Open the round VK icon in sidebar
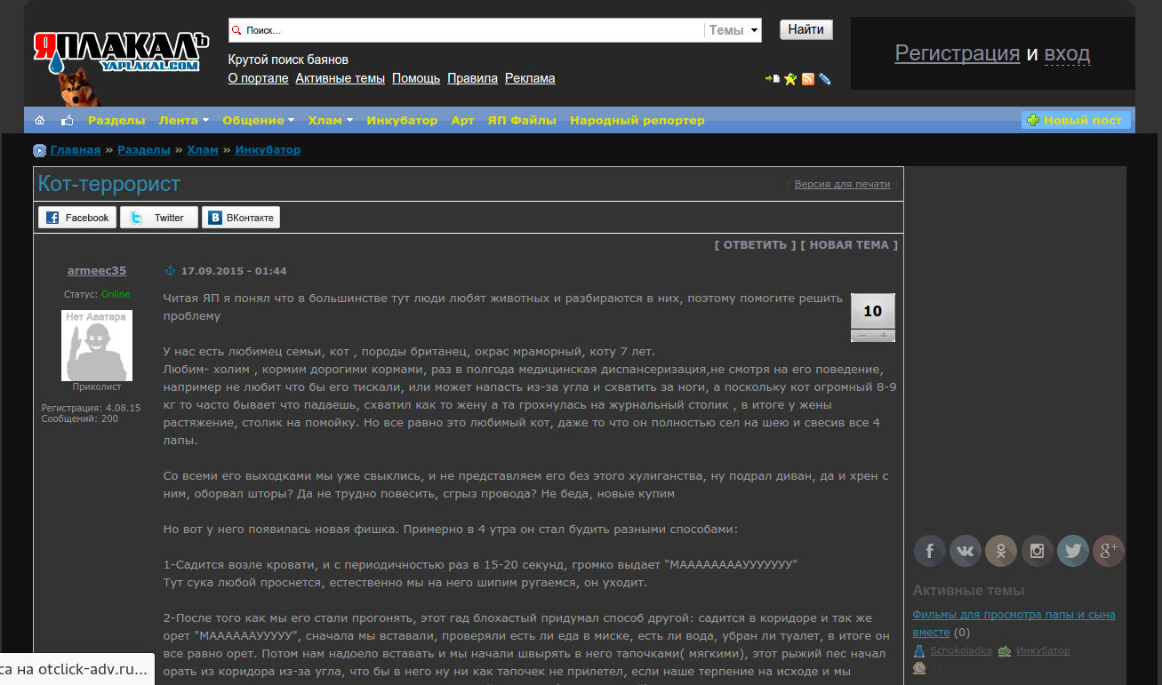 pyautogui.click(x=966, y=551)
